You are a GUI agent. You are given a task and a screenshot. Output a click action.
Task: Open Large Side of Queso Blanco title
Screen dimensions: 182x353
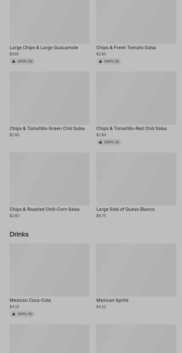tap(125, 209)
